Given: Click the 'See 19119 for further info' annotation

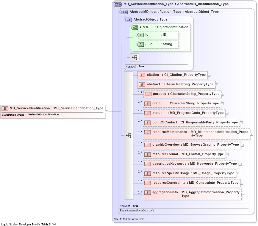Looking at the screenshot, I should point(129,219).
